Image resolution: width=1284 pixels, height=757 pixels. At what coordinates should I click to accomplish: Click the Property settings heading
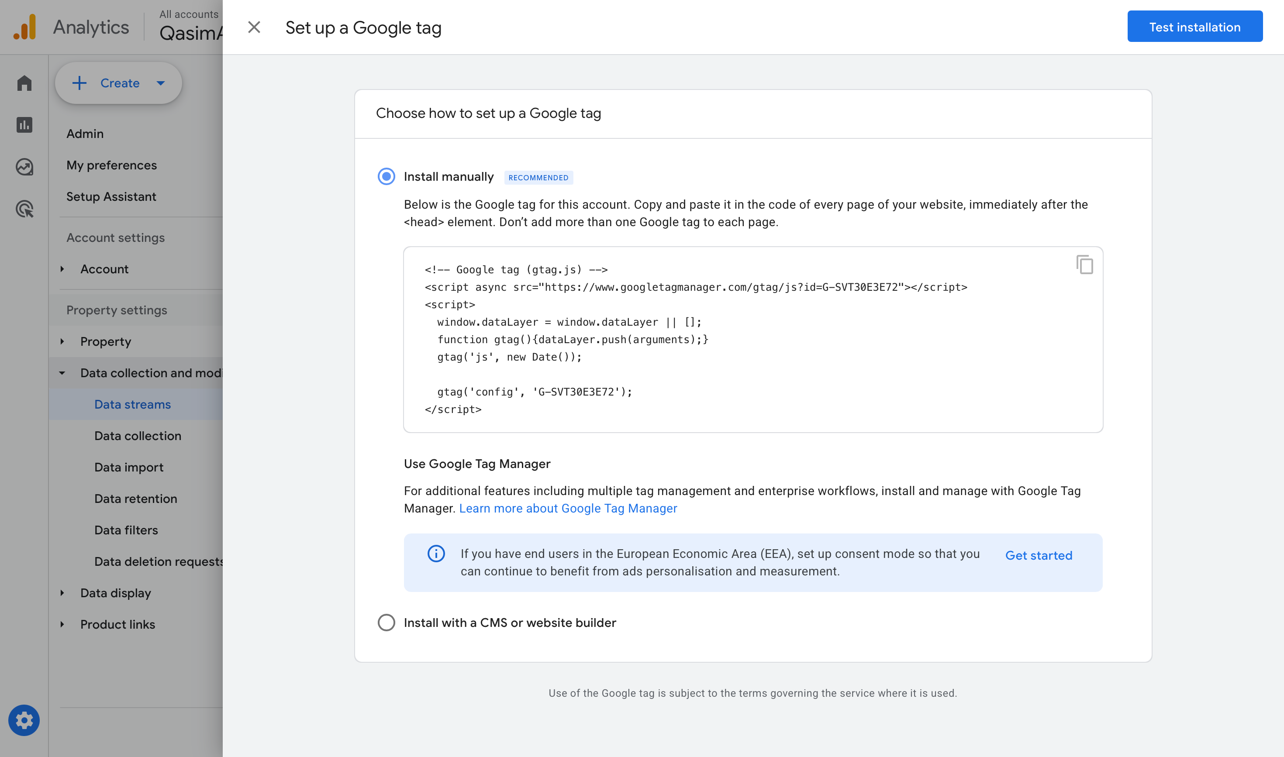pos(117,310)
